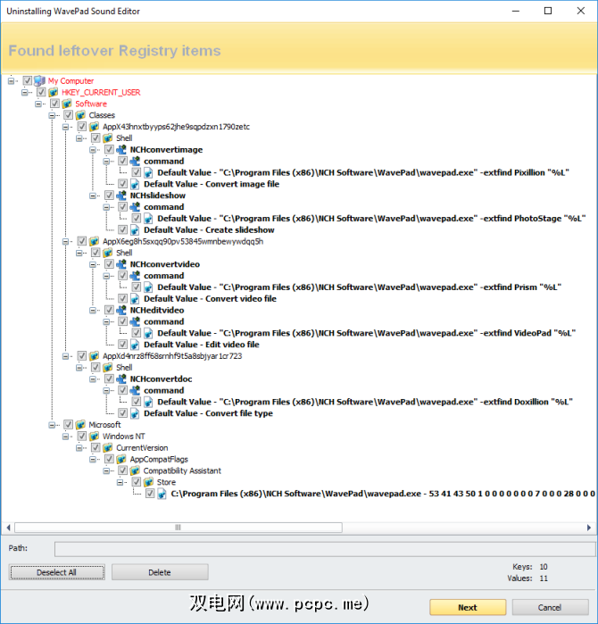Toggle the NCHconvertvideo checkbox
The width and height of the screenshot is (598, 624).
coord(109,264)
